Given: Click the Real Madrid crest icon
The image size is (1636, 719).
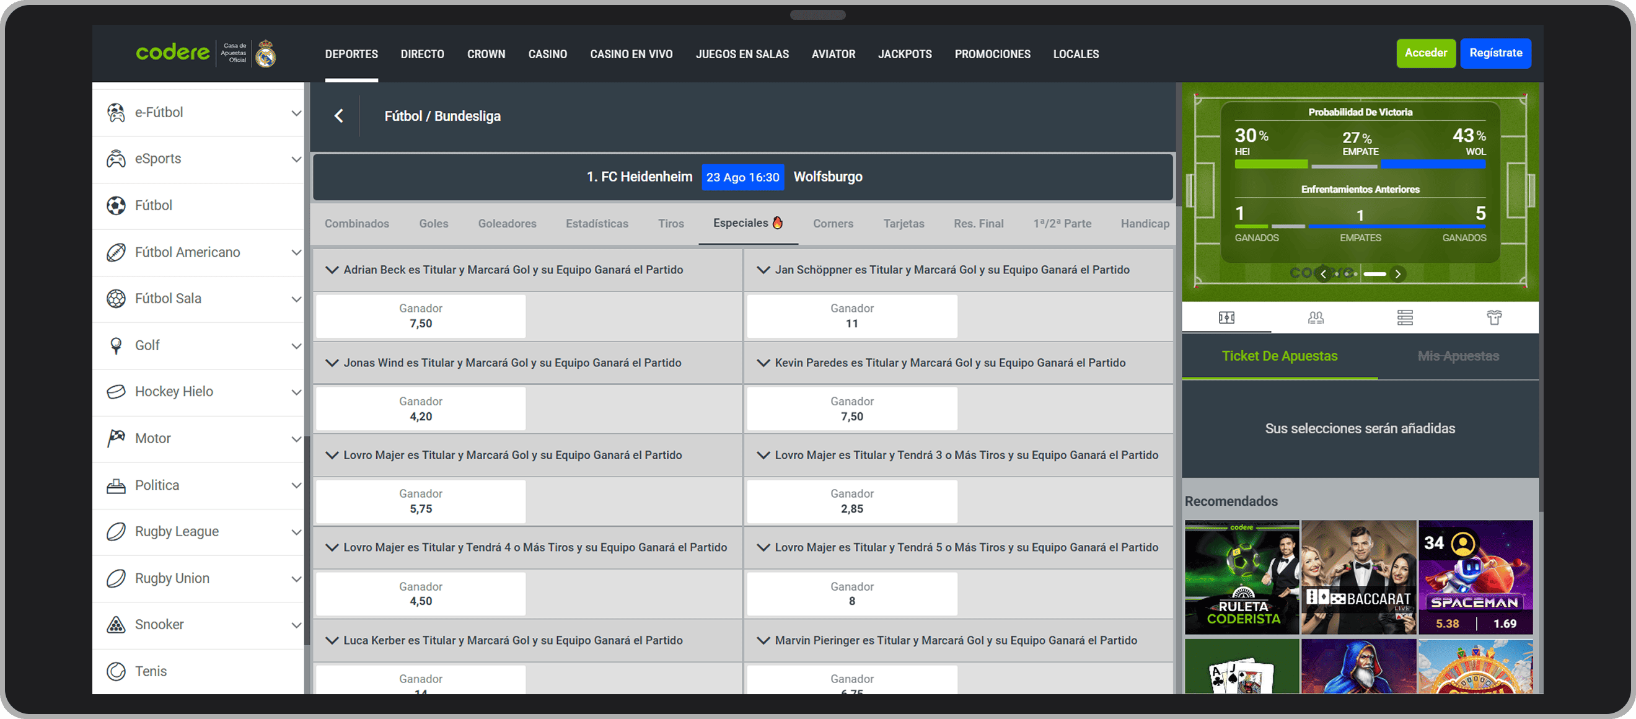Looking at the screenshot, I should pyautogui.click(x=265, y=53).
